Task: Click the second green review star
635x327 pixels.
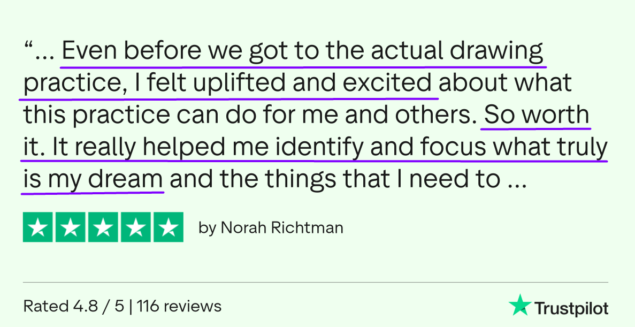Action: coord(71,227)
